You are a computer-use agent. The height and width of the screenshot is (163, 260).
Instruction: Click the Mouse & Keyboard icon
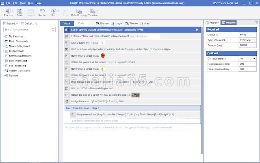(x=6, y=46)
